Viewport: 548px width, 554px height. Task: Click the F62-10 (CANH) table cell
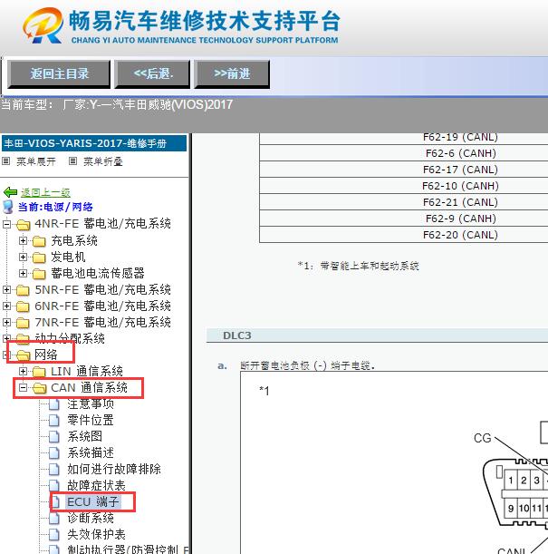coord(404,186)
